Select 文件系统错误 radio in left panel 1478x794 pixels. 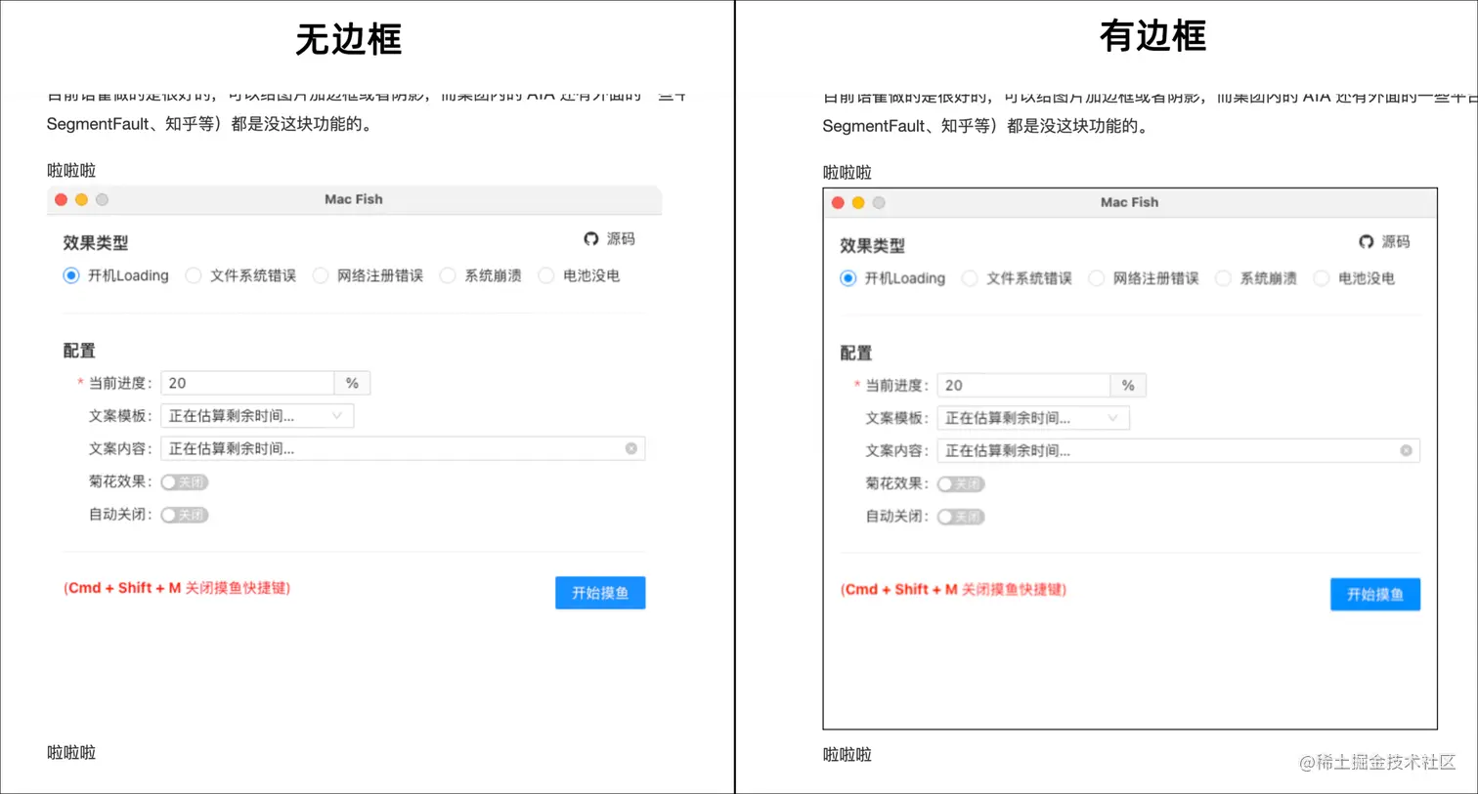coord(194,276)
